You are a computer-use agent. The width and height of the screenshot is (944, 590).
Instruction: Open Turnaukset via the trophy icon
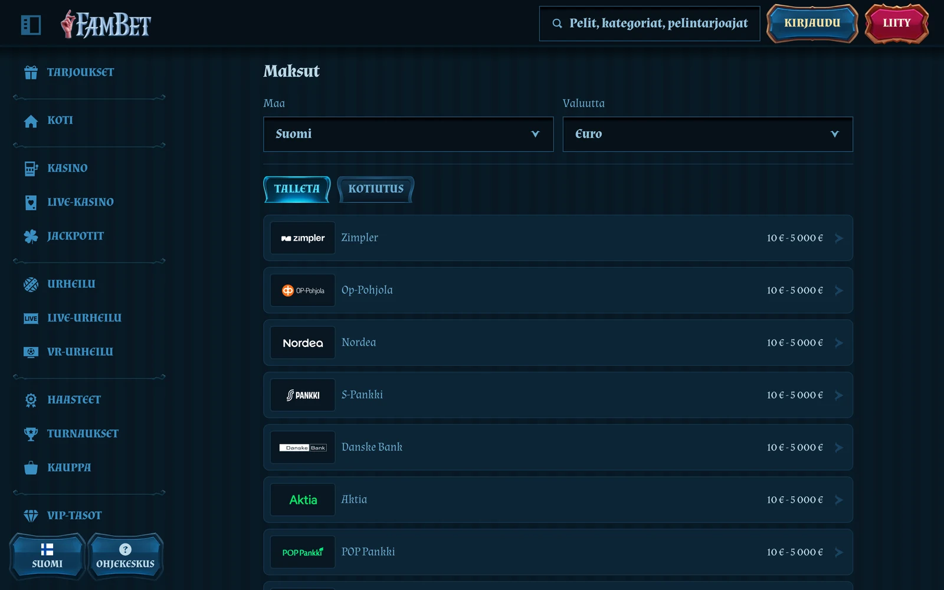31,434
